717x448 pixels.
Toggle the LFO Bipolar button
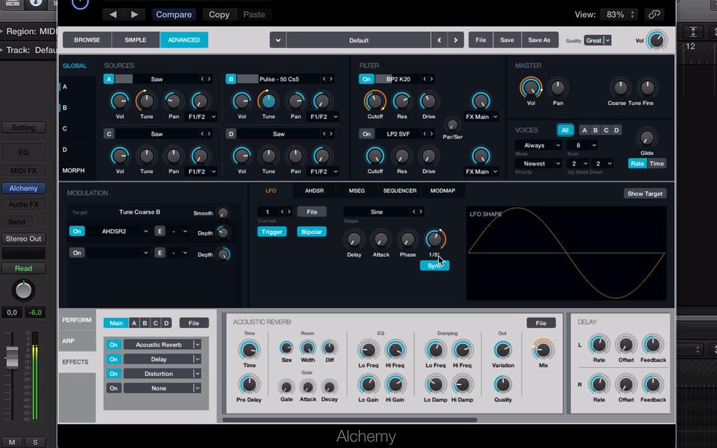point(311,231)
